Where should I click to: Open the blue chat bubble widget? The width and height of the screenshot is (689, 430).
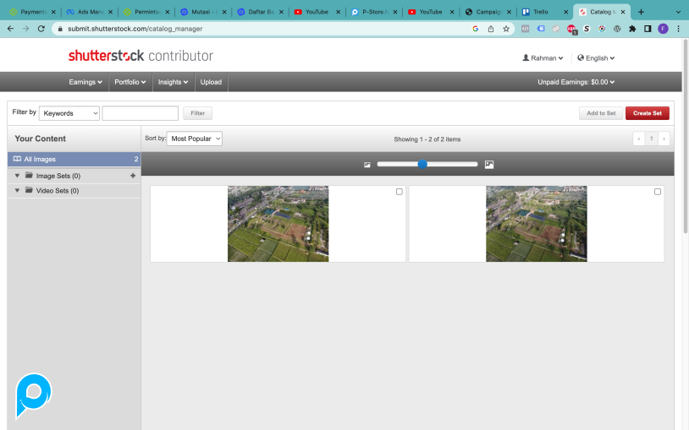pos(34,394)
